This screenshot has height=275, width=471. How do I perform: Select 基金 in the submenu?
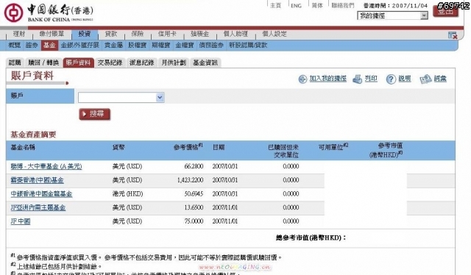point(49,45)
